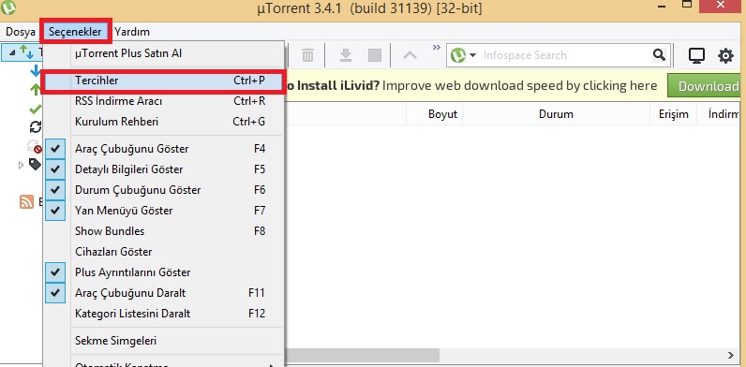Click the magnifier search icon

(x=659, y=55)
